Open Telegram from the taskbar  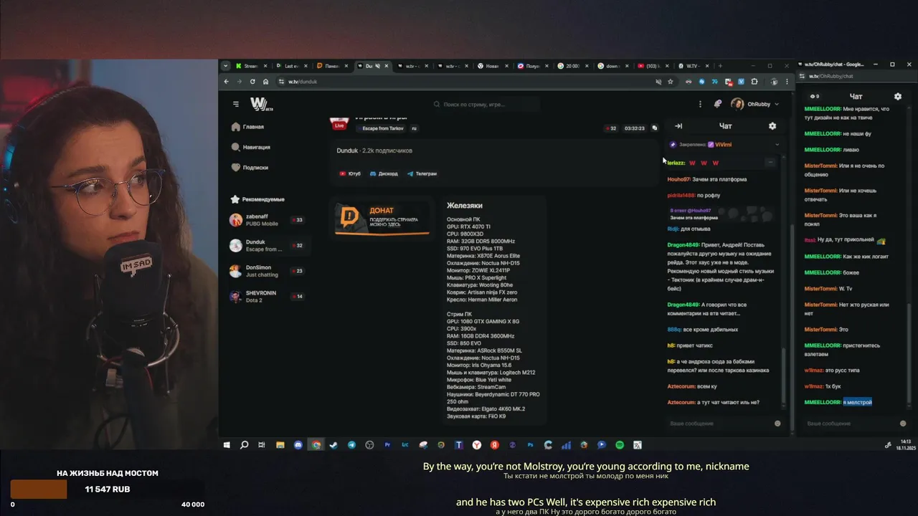tap(351, 445)
